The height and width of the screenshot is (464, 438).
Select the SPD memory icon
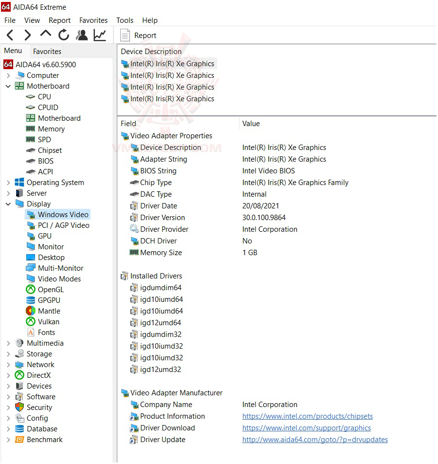click(x=31, y=139)
